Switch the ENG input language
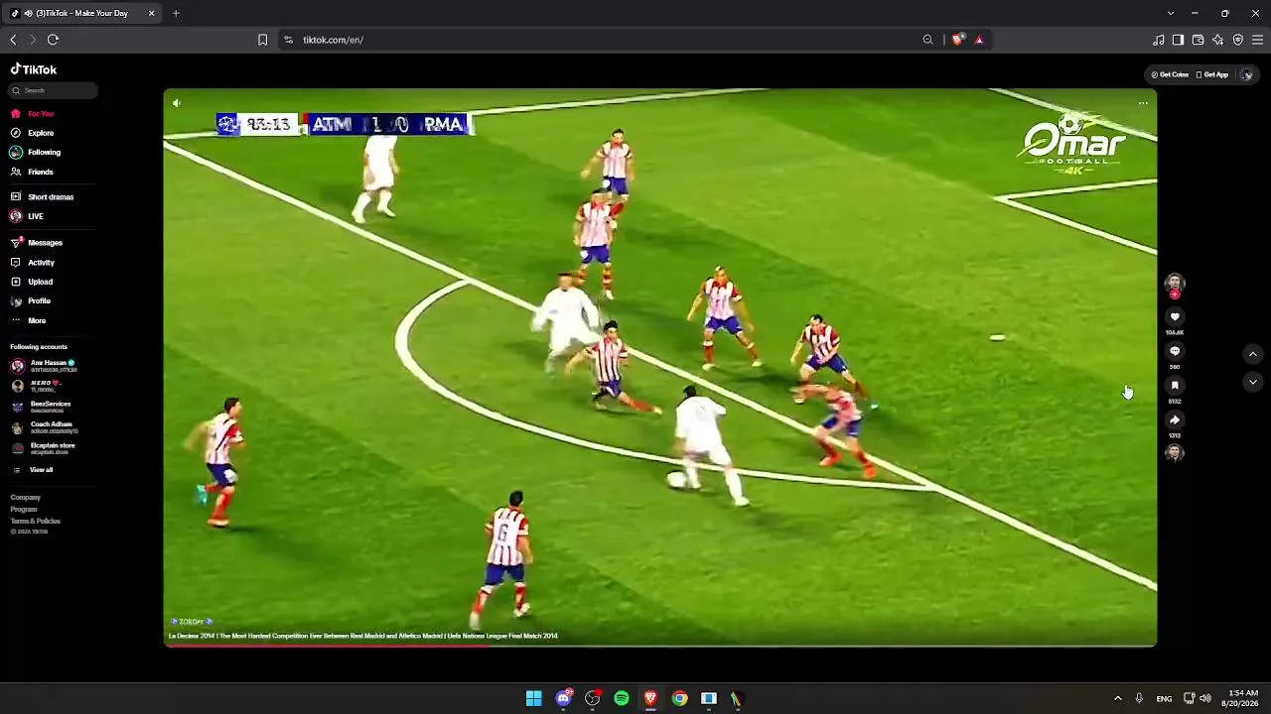This screenshot has width=1271, height=714. (1164, 698)
